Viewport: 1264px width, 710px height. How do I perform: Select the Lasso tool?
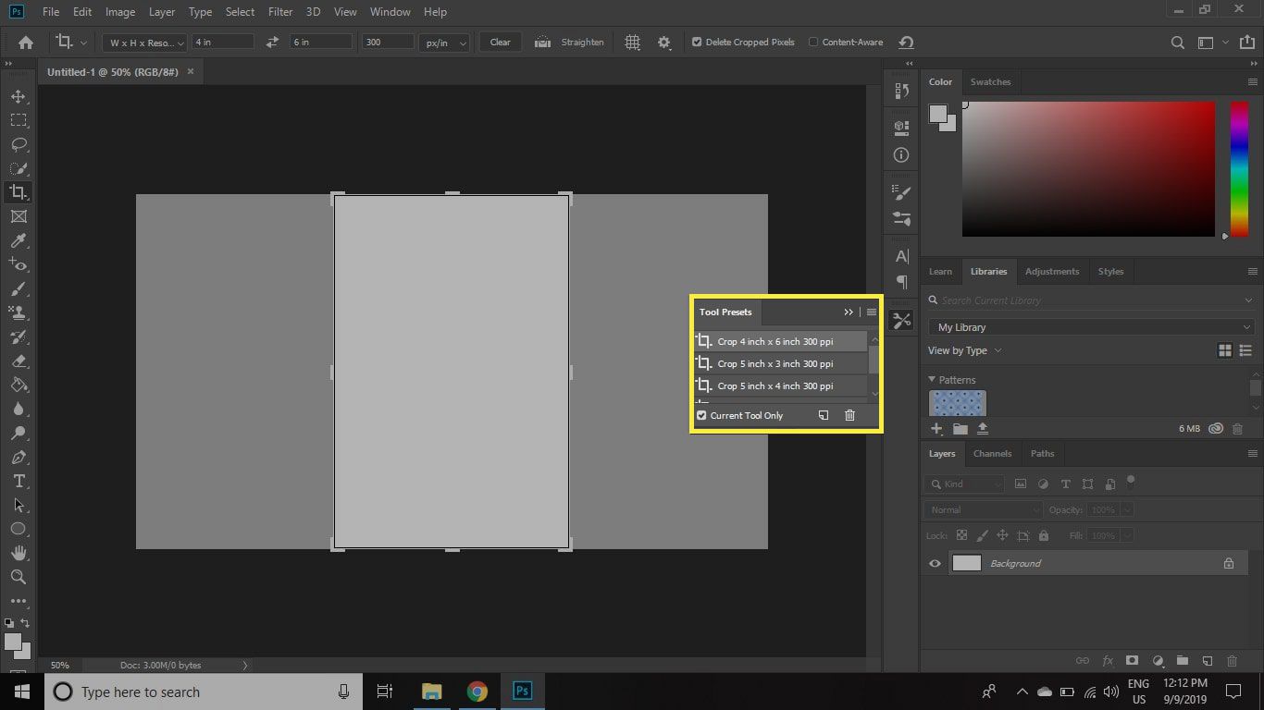pos(18,144)
